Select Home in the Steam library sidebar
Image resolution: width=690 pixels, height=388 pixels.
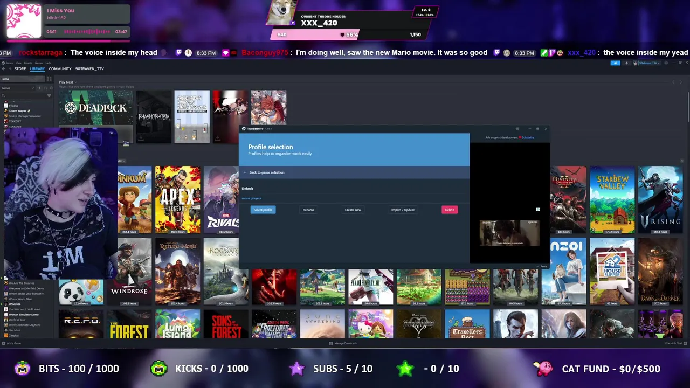(x=23, y=79)
